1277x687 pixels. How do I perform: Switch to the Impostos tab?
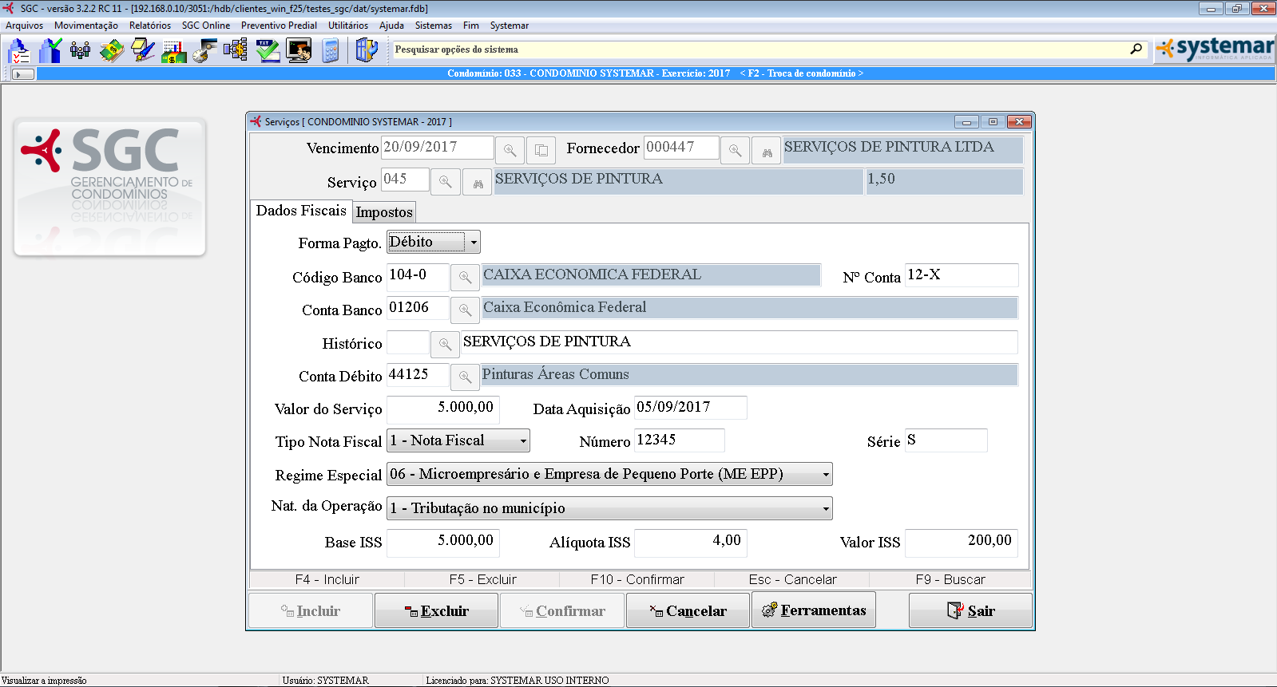[384, 212]
